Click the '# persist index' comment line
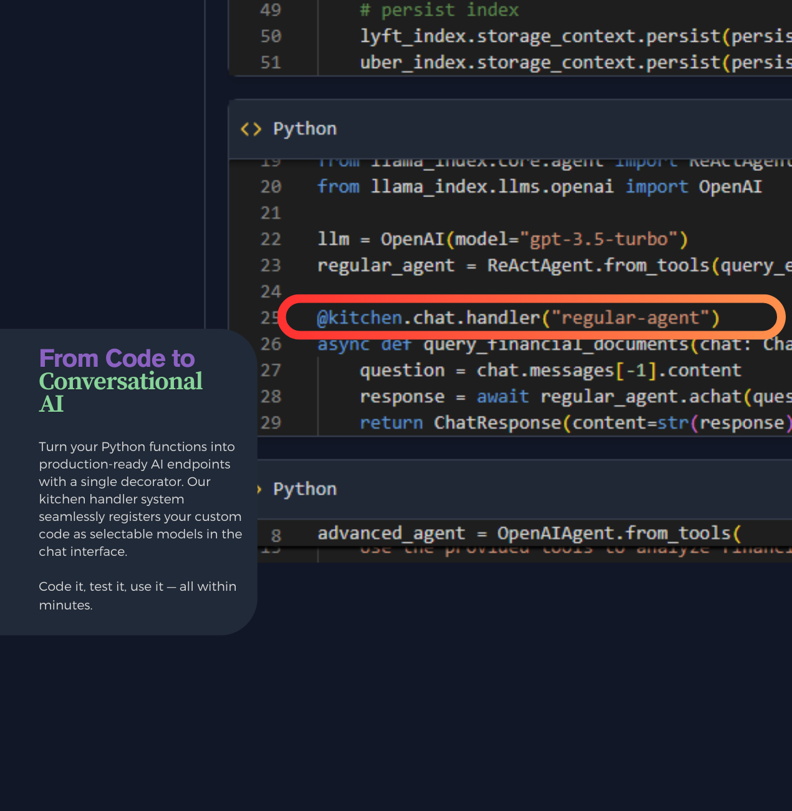 (x=439, y=10)
